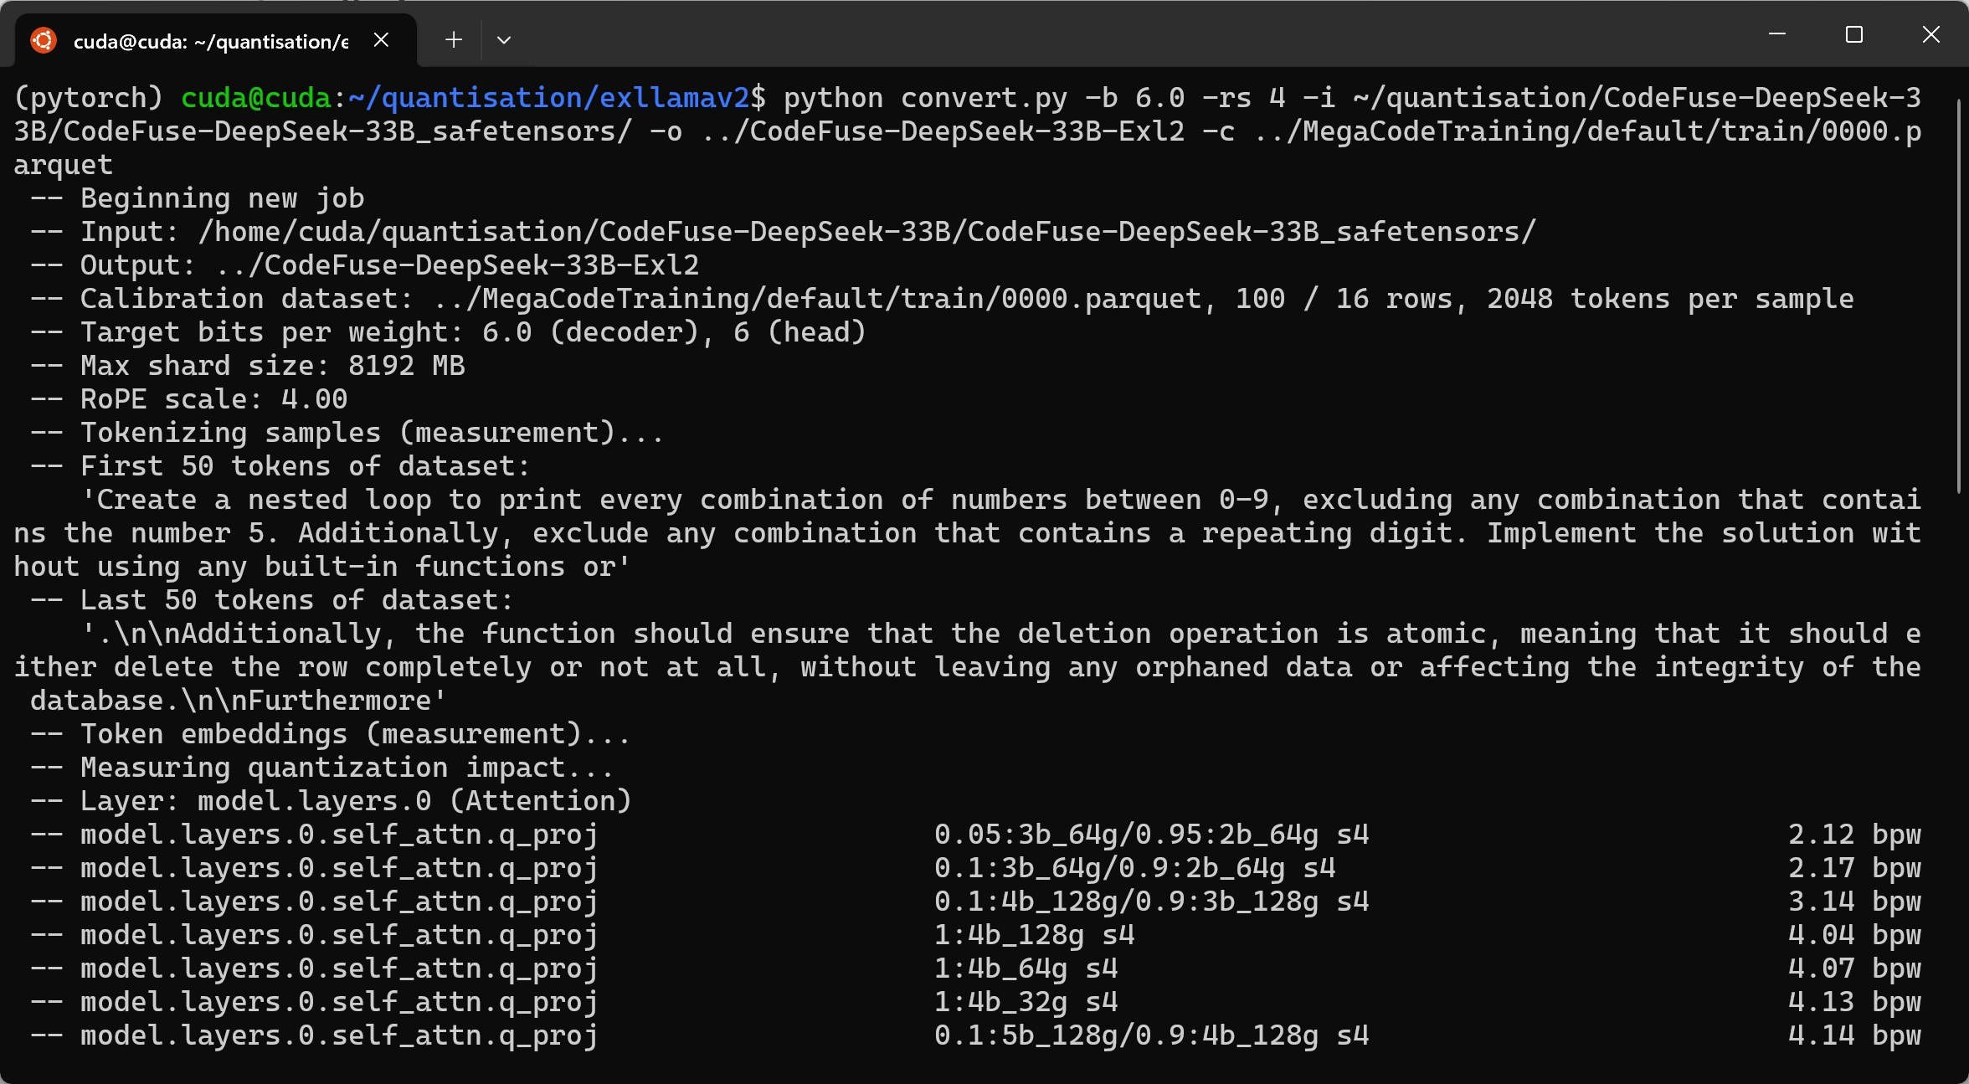Click the '4.04 bpw' value
This screenshot has width=1969, height=1084.
click(1855, 935)
